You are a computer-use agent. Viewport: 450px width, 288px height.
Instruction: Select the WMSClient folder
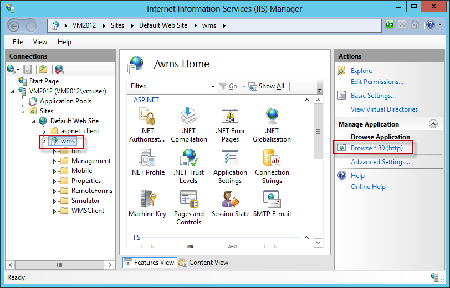(88, 211)
